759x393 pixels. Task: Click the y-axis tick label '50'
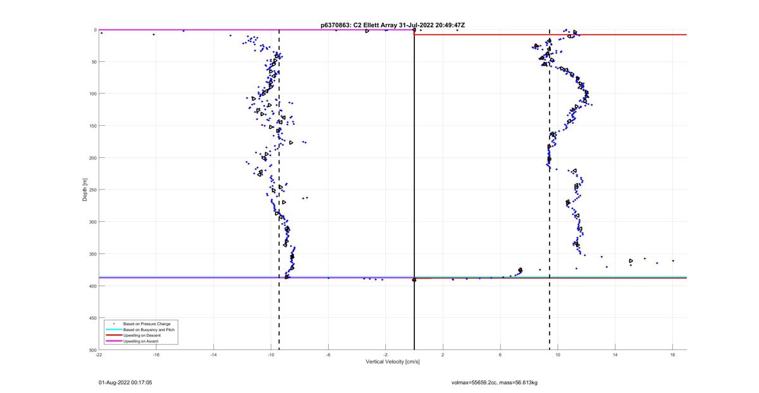point(94,62)
